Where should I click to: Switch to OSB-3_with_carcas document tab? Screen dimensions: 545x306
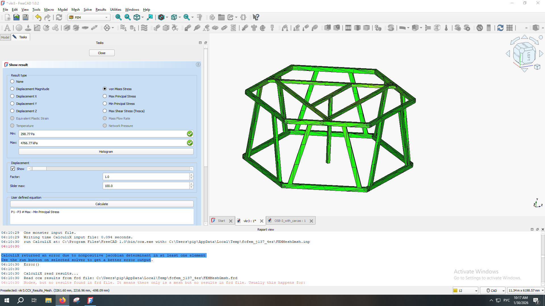290,221
